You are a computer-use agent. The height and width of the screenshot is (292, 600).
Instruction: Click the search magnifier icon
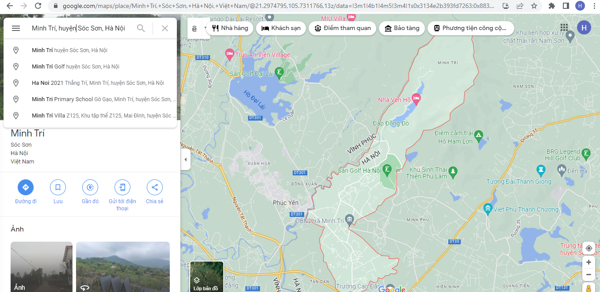coord(141,28)
